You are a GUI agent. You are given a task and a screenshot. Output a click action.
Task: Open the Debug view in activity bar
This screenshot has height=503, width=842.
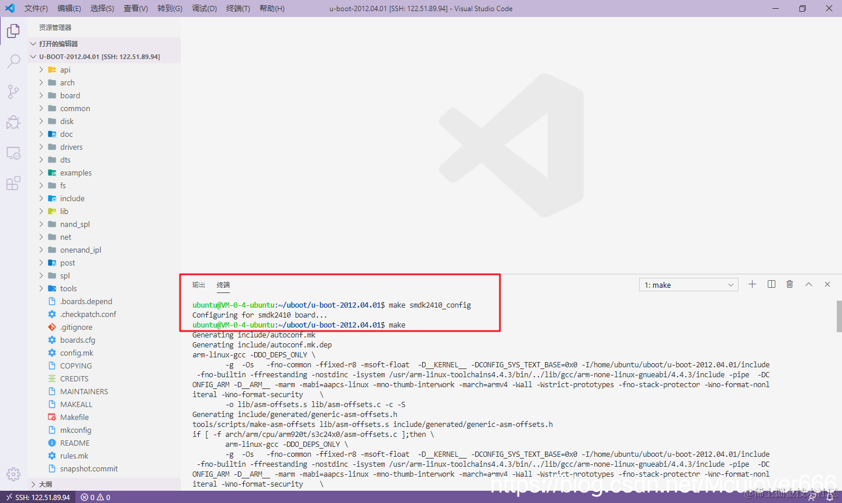coord(13,122)
